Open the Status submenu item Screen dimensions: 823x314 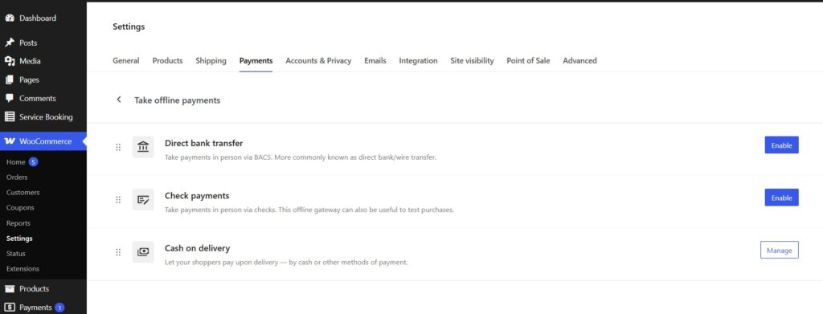point(16,254)
